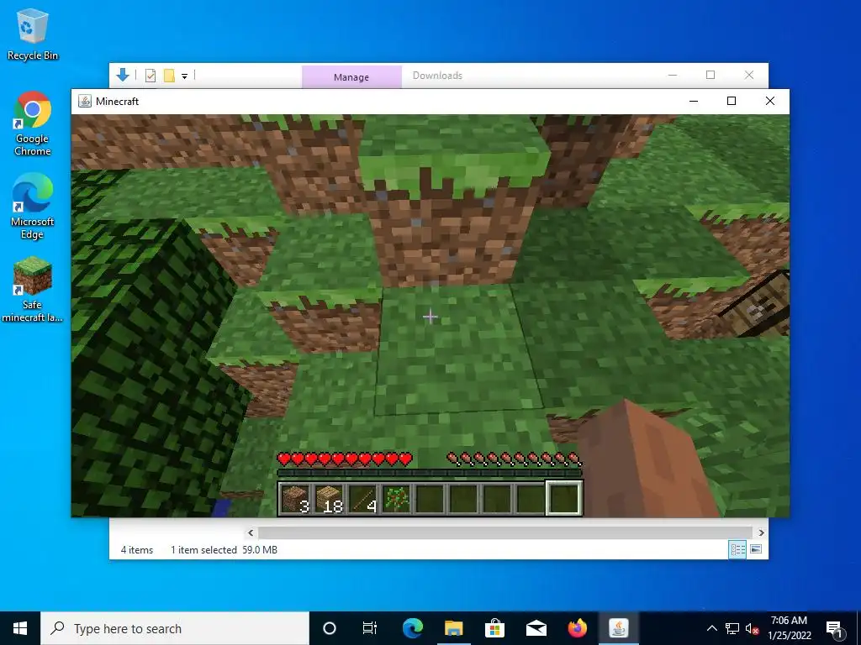Click the Downloads title text in Explorer
861x645 pixels.
click(x=437, y=76)
